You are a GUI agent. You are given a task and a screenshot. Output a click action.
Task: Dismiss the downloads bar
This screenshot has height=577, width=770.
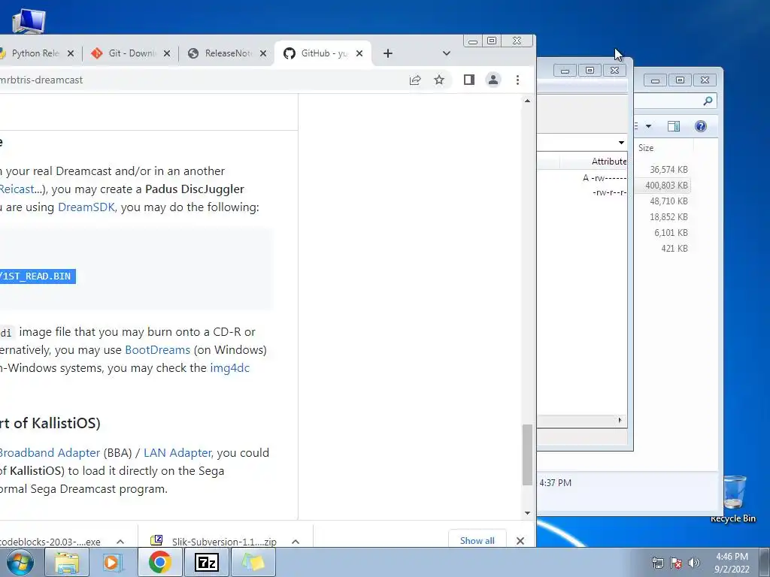[520, 541]
